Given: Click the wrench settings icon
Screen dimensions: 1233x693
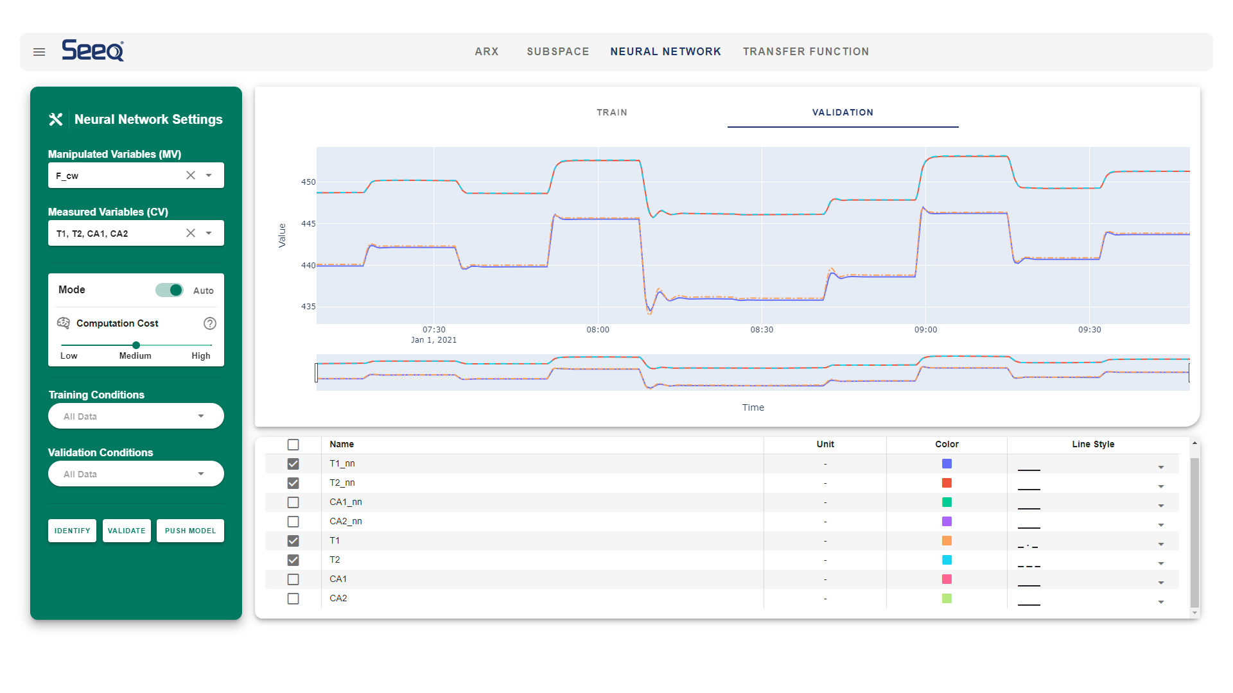Looking at the screenshot, I should coord(56,119).
